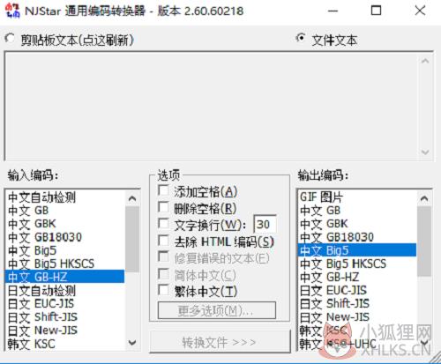Close the NJStar converter window

tap(420, 11)
